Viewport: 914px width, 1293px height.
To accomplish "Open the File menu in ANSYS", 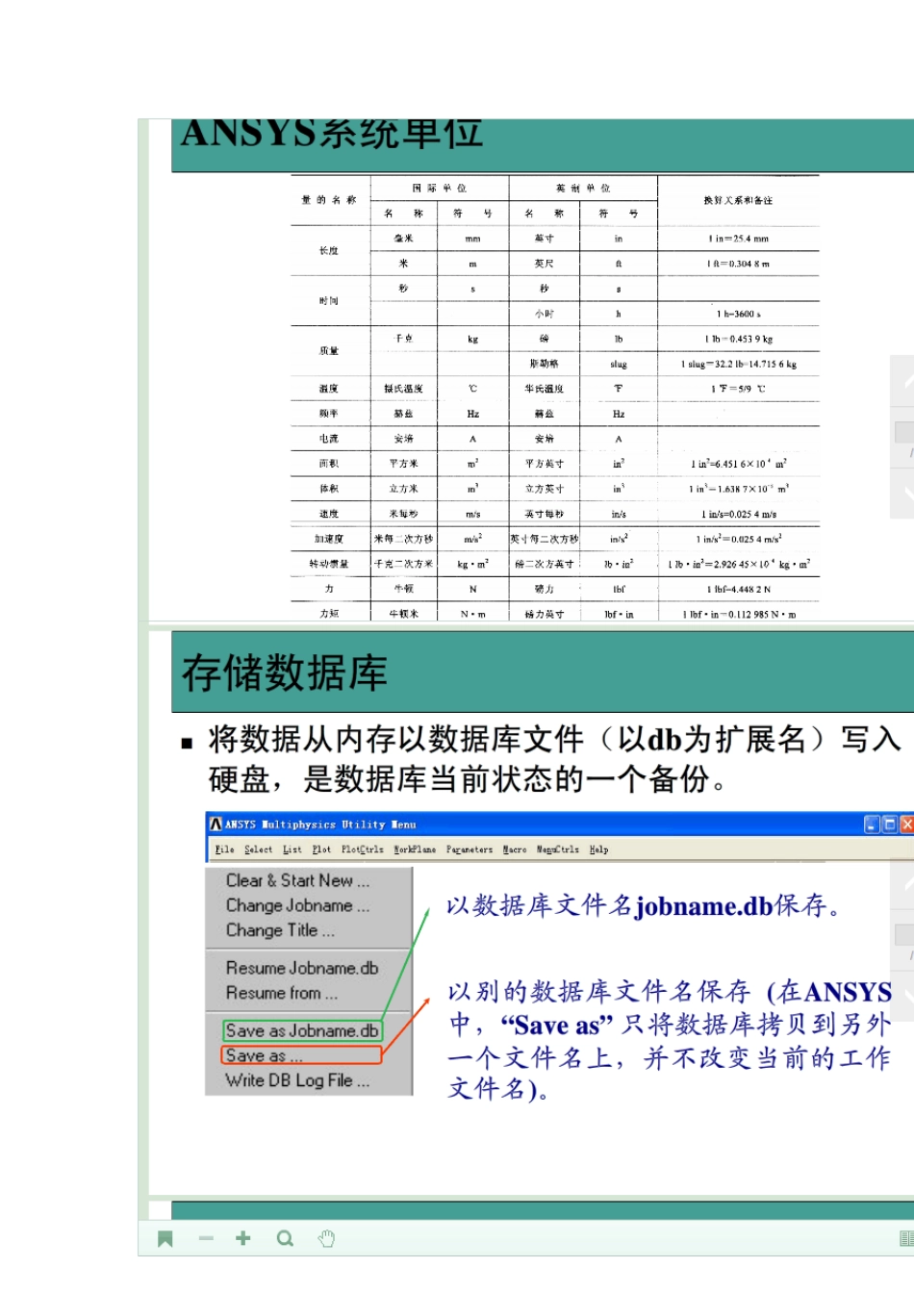I will 224,849.
